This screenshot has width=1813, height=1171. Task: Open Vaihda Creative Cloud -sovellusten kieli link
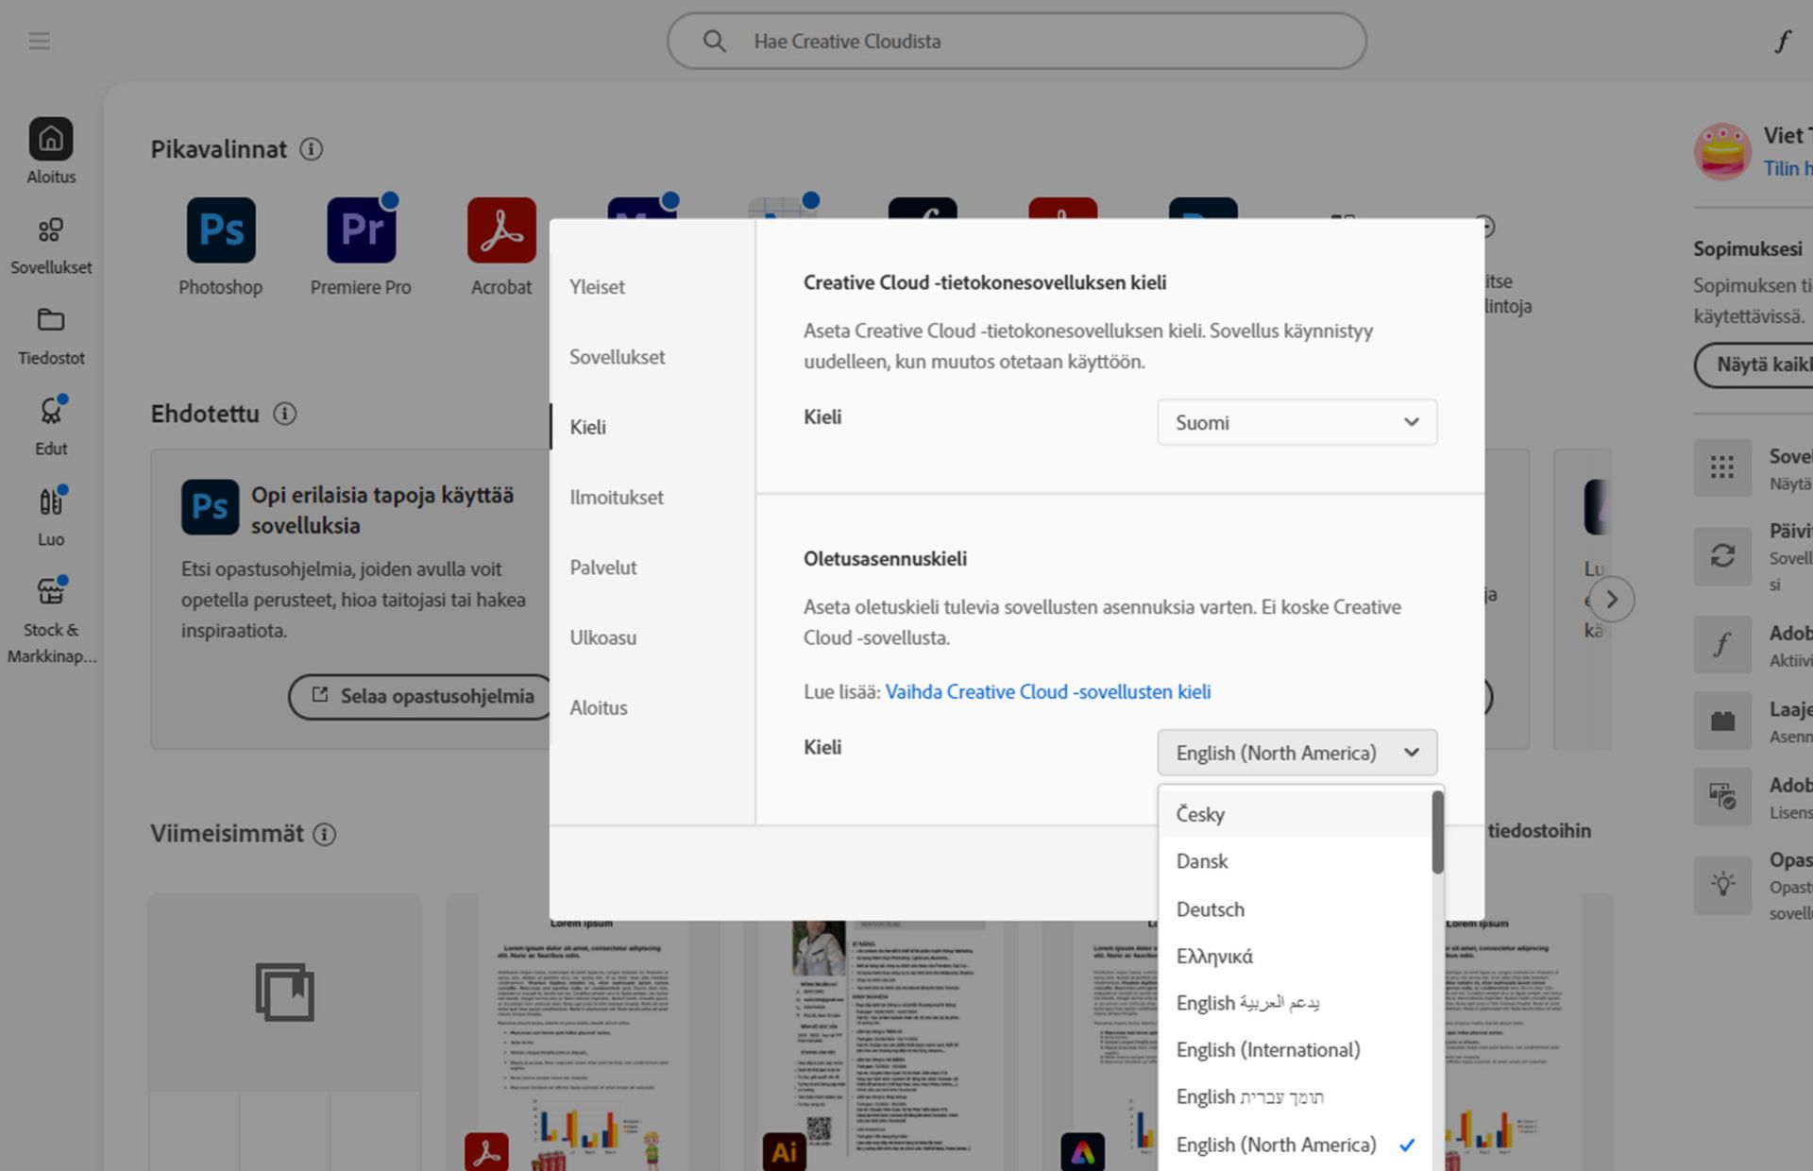point(1047,691)
